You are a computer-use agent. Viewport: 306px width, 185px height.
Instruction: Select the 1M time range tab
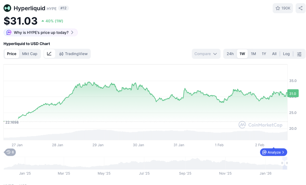[253, 54]
